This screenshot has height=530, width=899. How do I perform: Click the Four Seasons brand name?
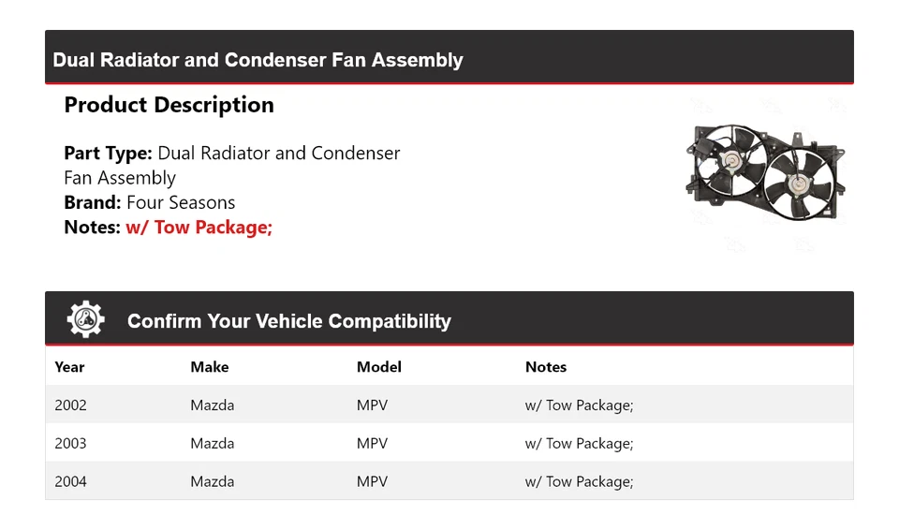point(181,202)
